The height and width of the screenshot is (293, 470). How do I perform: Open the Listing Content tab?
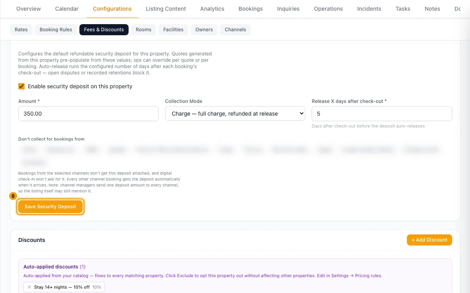coord(166,9)
